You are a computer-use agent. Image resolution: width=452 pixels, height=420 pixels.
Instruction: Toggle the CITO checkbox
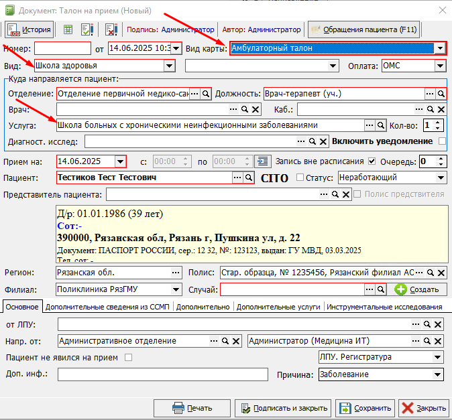300,178
